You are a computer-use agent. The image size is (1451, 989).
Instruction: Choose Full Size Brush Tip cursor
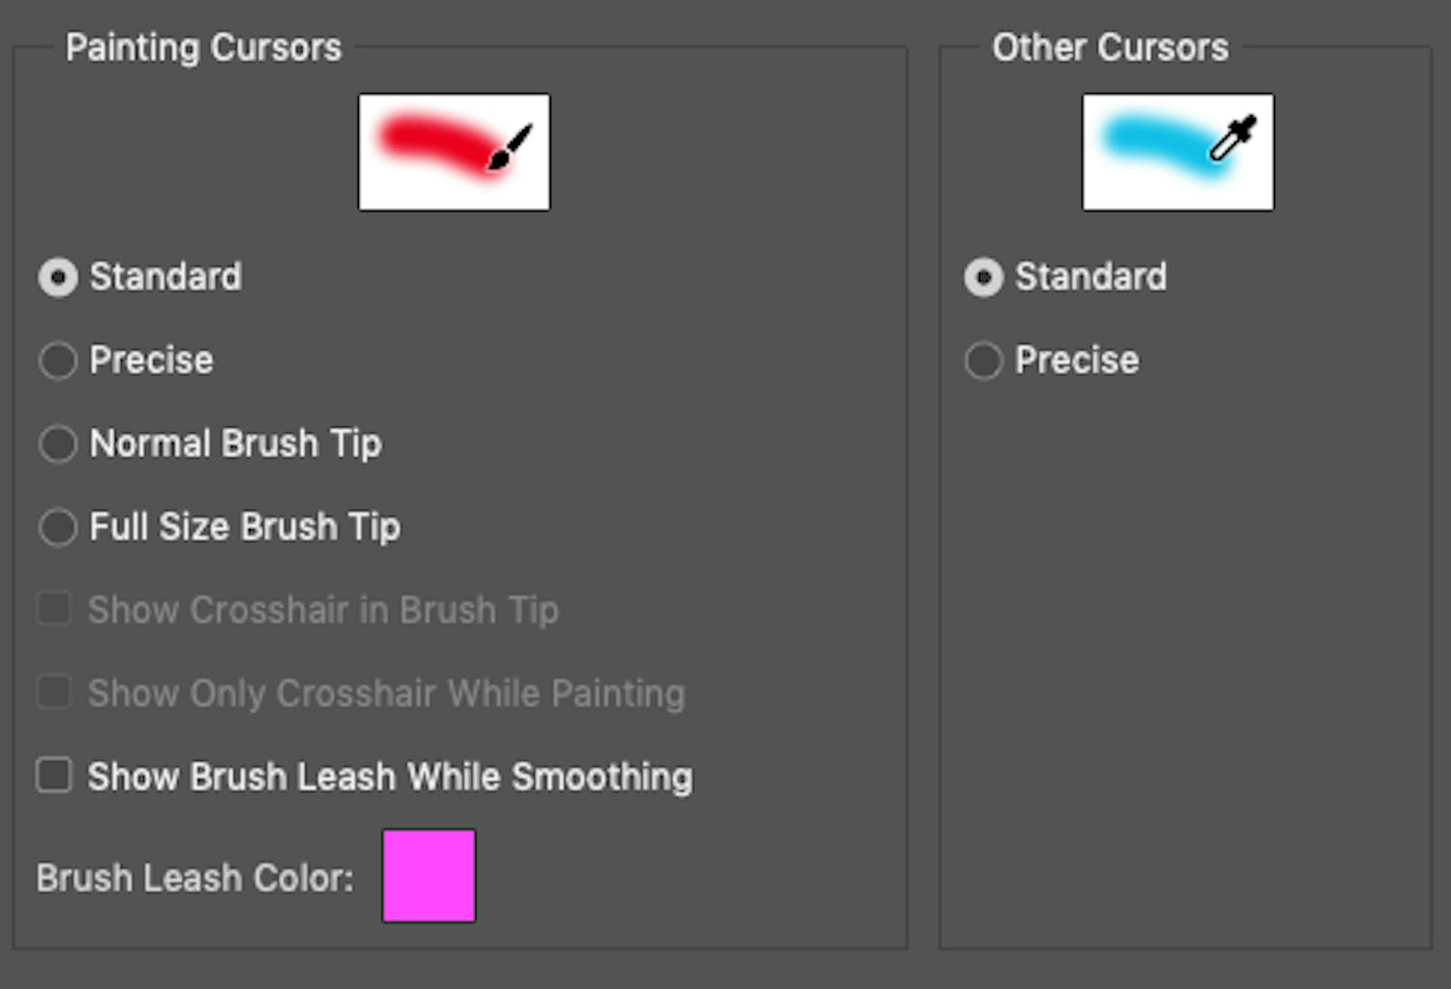tap(57, 528)
